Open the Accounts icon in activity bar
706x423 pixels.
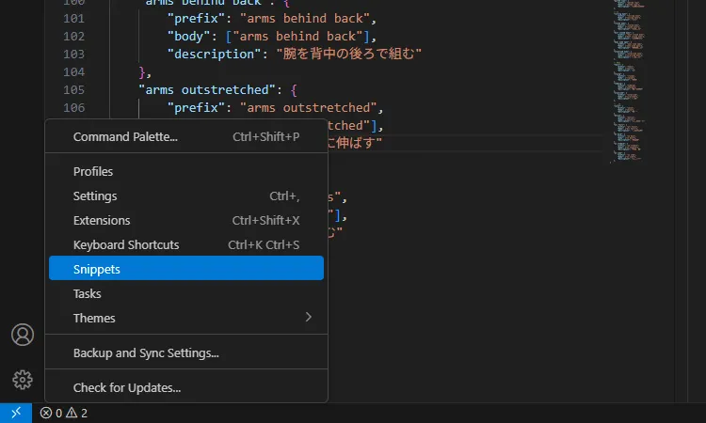click(x=23, y=335)
